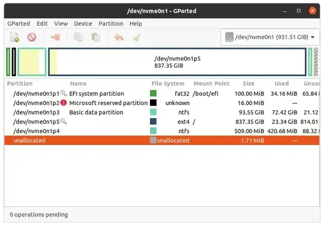Select the highlighted unallocated row
The height and width of the screenshot is (226, 324).
click(x=162, y=140)
